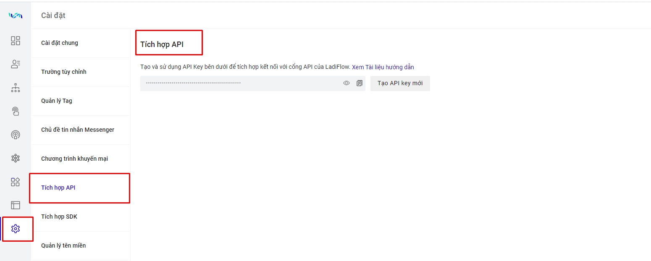
Task: Open the settings gear icon
Action: point(16,229)
